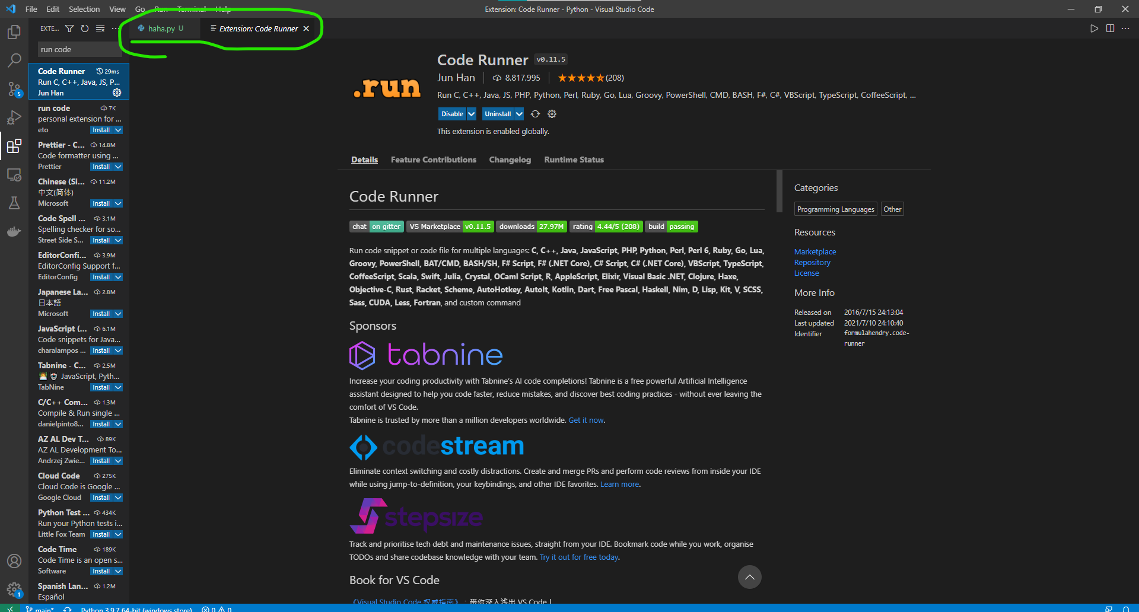Image resolution: width=1139 pixels, height=612 pixels.
Task: Open the Manage gear in activity bar
Action: 14,589
